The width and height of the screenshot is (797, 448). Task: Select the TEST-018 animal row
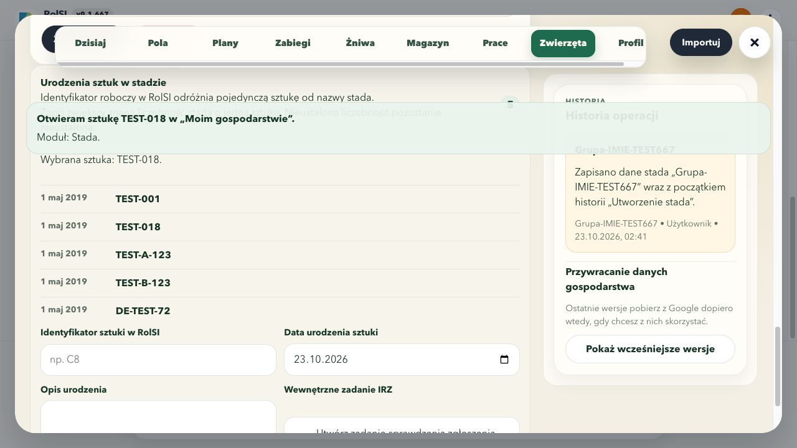click(280, 227)
